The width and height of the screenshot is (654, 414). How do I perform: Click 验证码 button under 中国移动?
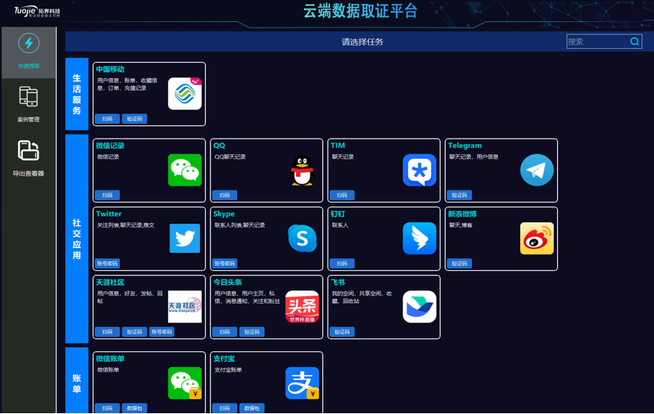134,119
